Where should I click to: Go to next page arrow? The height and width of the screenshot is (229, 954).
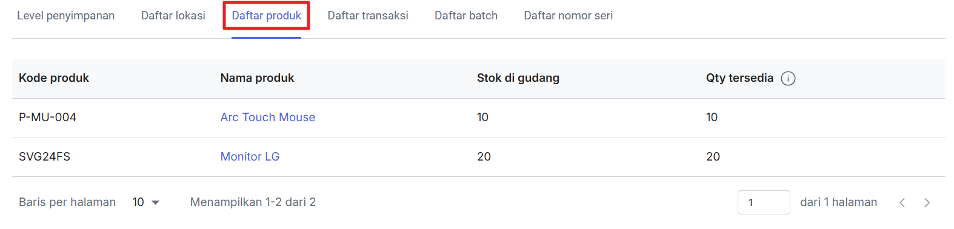[926, 202]
